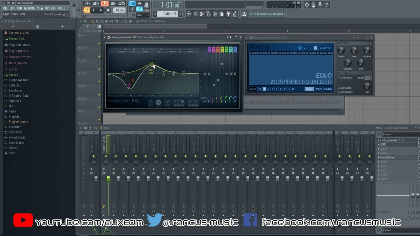Toggle mute LED on Master mixer track
Screen dimensions: 420x236
94,156
